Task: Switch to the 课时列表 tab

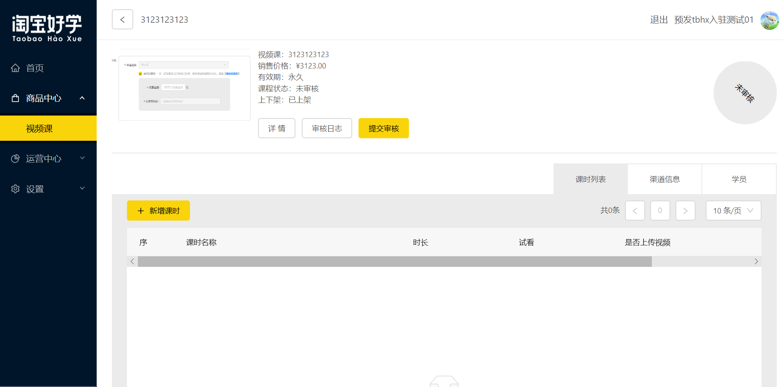Action: (x=591, y=179)
